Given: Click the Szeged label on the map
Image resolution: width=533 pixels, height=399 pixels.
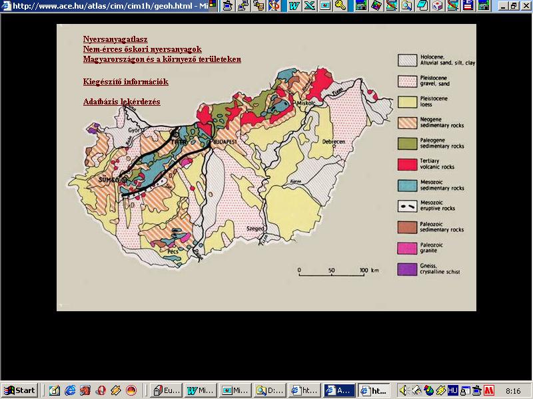Looking at the screenshot, I should coord(255,229).
